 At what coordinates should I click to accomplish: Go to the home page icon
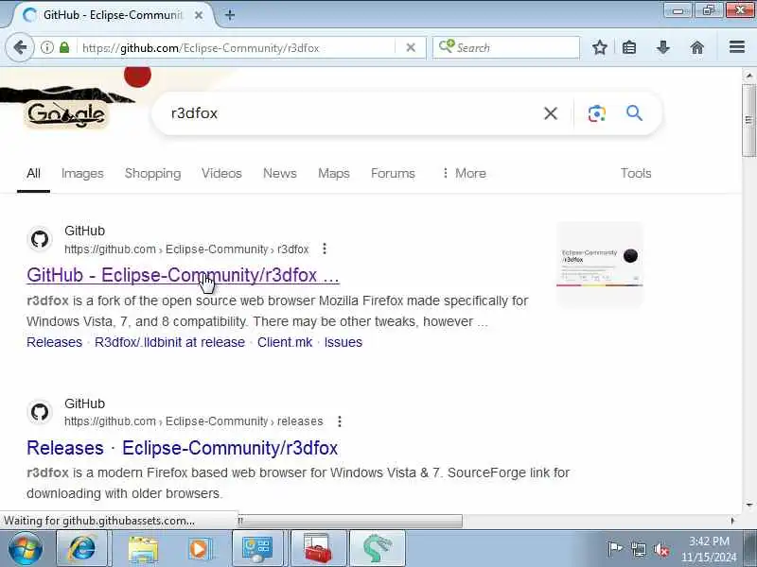[x=697, y=47]
